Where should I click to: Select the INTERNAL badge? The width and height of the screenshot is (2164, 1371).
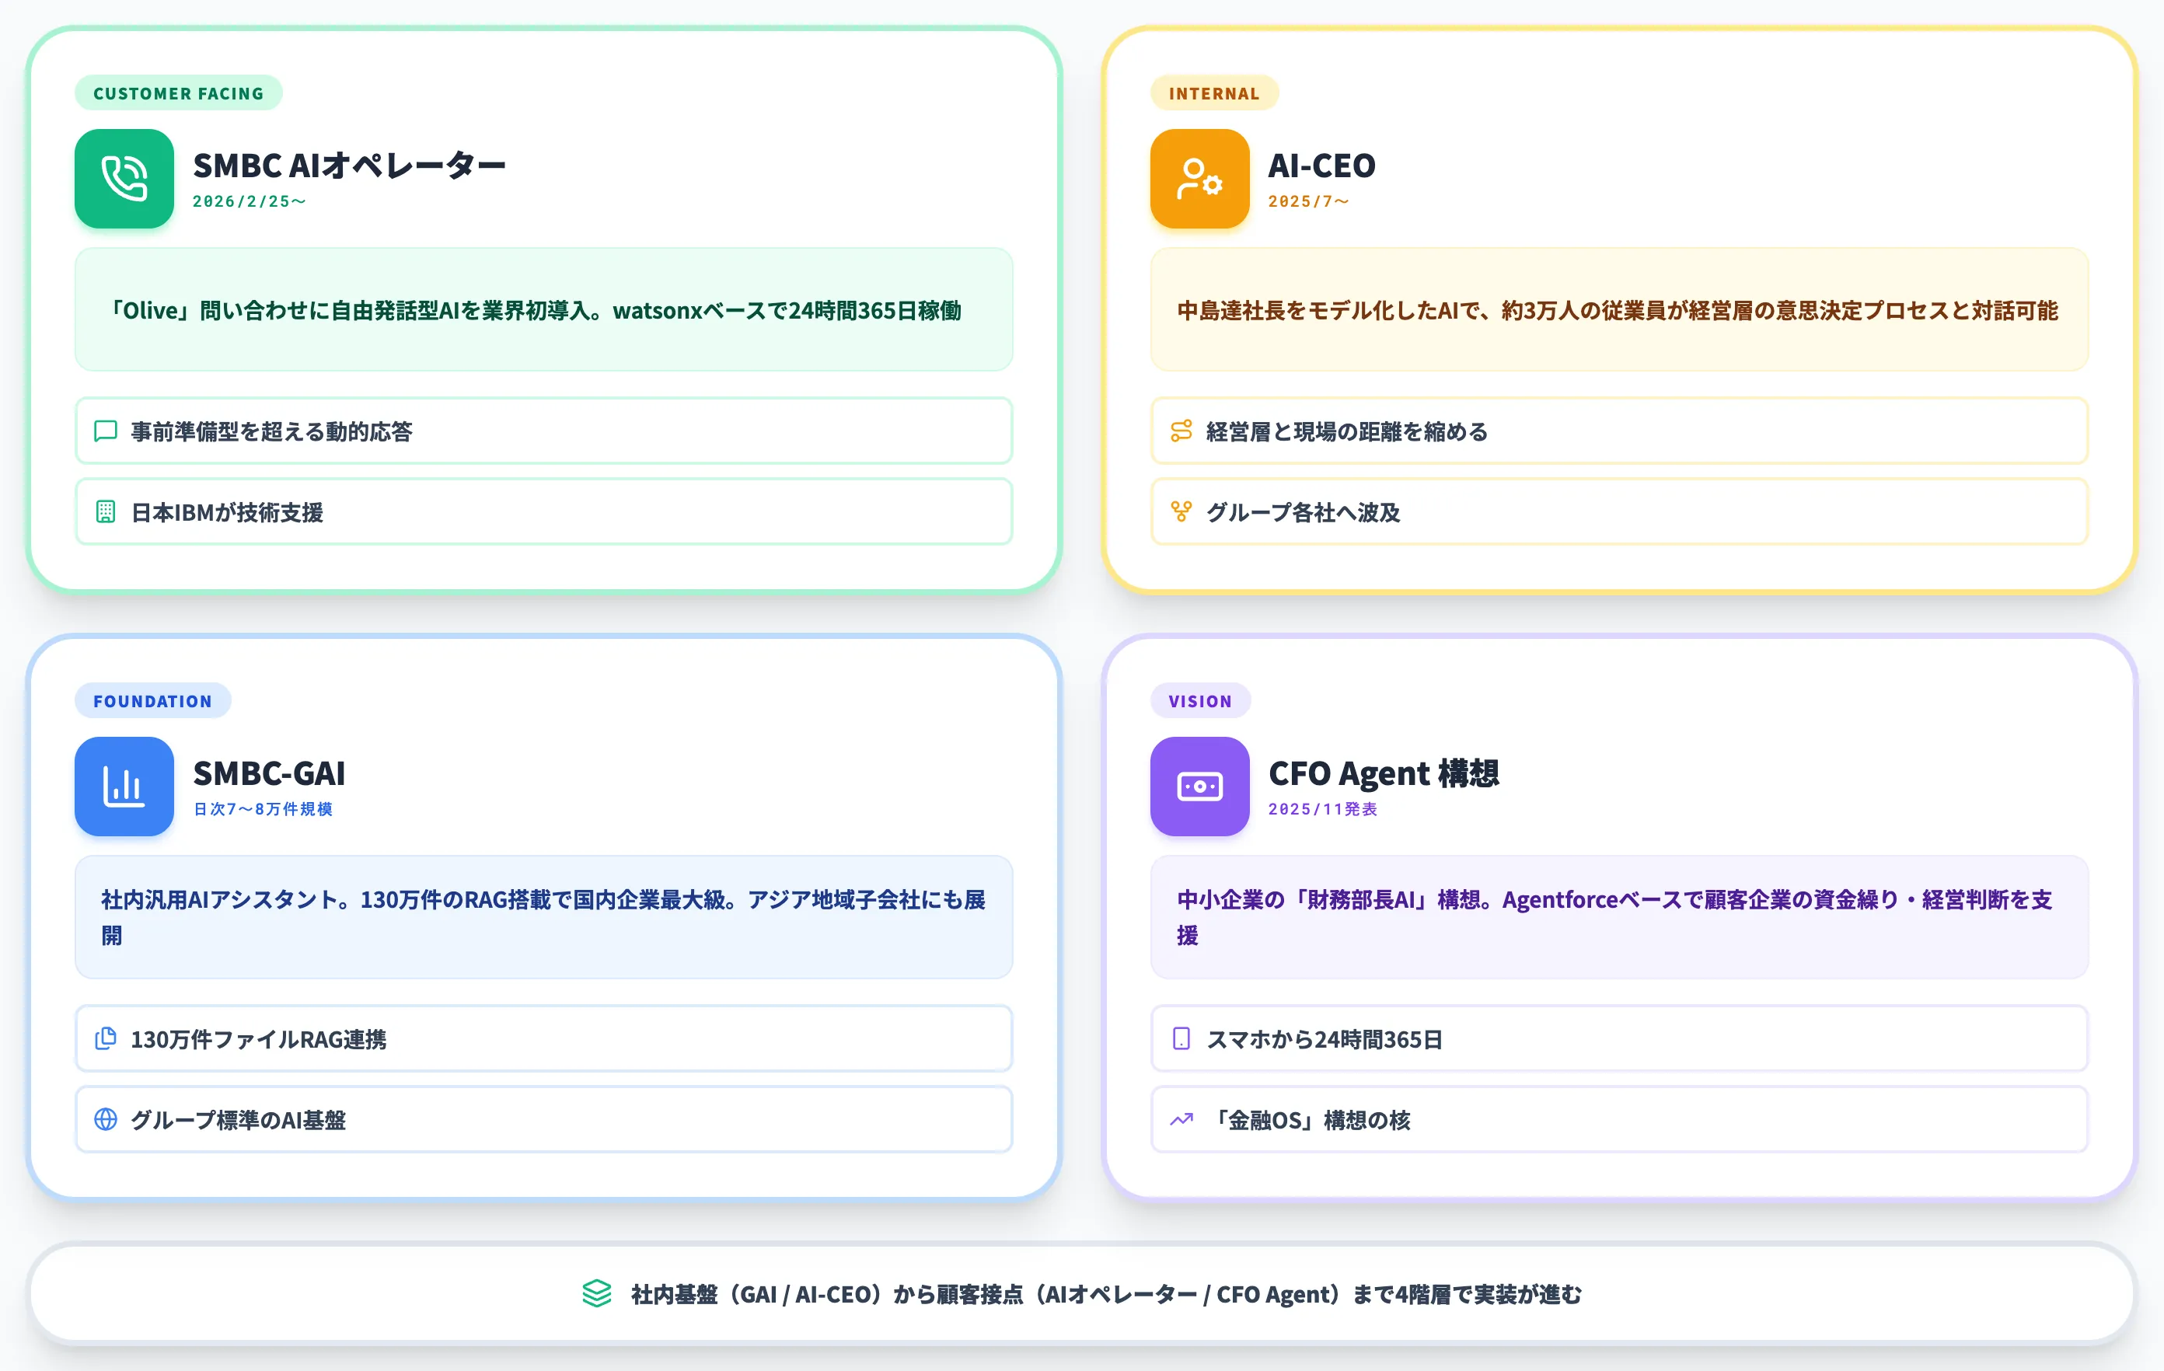(1214, 93)
